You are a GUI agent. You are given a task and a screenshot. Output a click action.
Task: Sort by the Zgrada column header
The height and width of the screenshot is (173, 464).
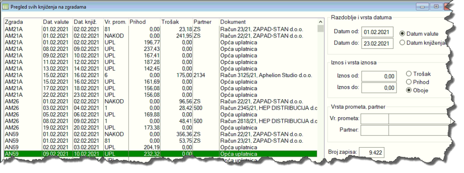[x=23, y=22]
